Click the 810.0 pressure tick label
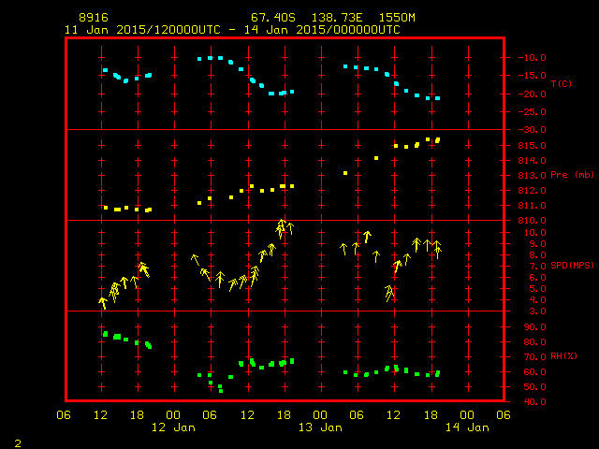Viewport: 599px width, 449px height. pos(533,221)
